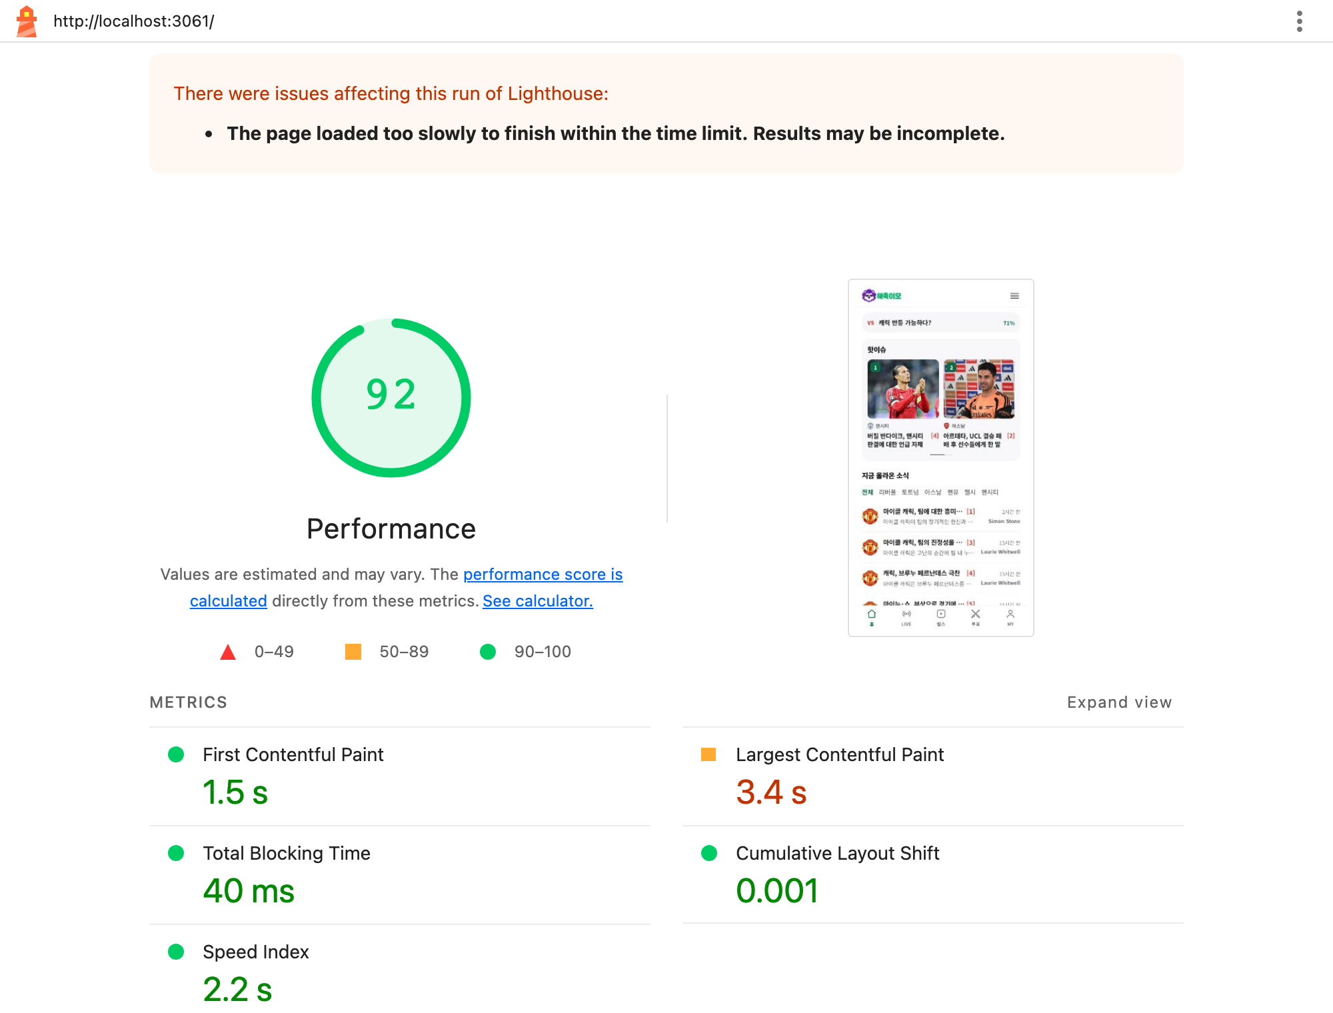The width and height of the screenshot is (1333, 1013).
Task: Click the Speed Index green dot
Action: pos(176,952)
